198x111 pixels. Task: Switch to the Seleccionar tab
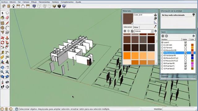coord(128,27)
